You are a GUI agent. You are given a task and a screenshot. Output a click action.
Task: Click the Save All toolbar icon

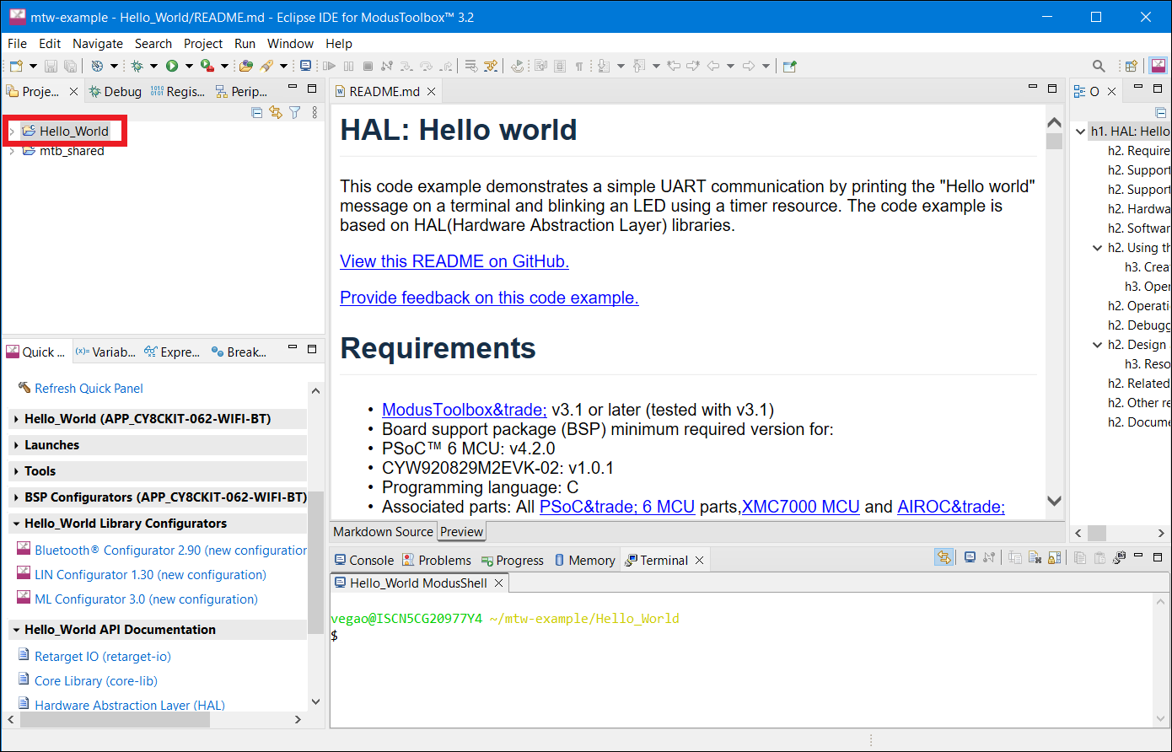pyautogui.click(x=70, y=66)
